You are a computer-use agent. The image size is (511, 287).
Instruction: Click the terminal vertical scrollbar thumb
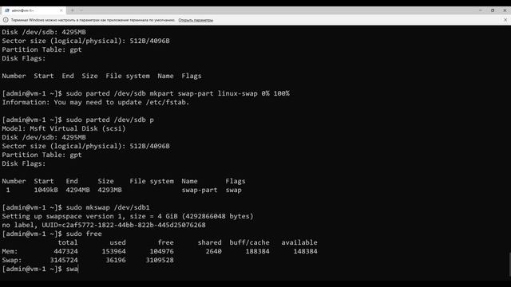509,264
